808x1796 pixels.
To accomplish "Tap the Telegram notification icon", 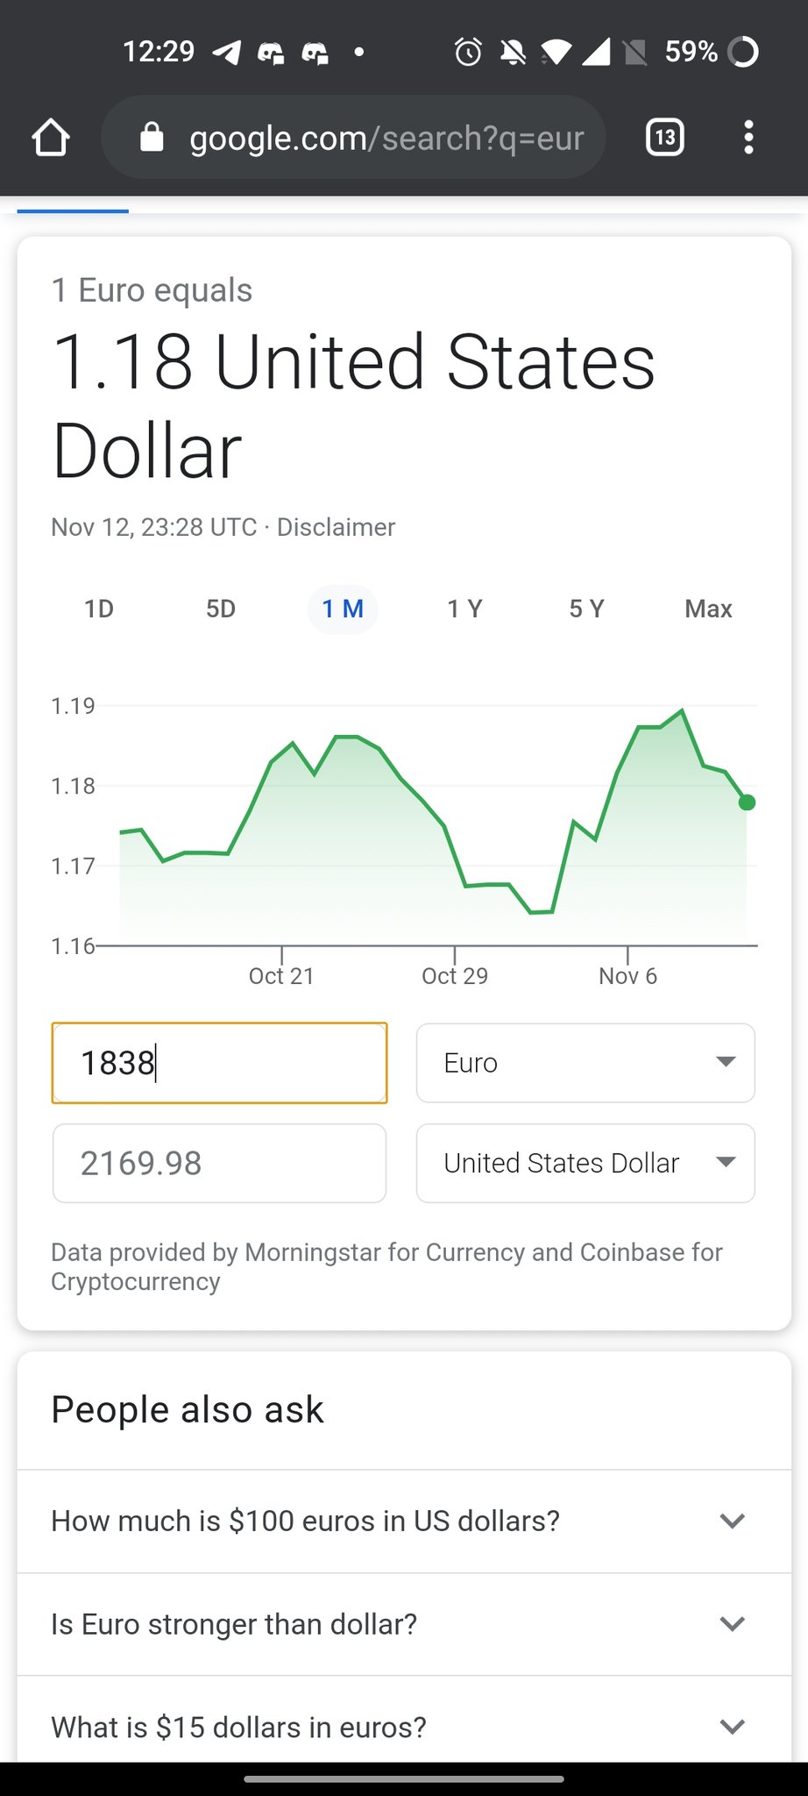I will pyautogui.click(x=226, y=53).
